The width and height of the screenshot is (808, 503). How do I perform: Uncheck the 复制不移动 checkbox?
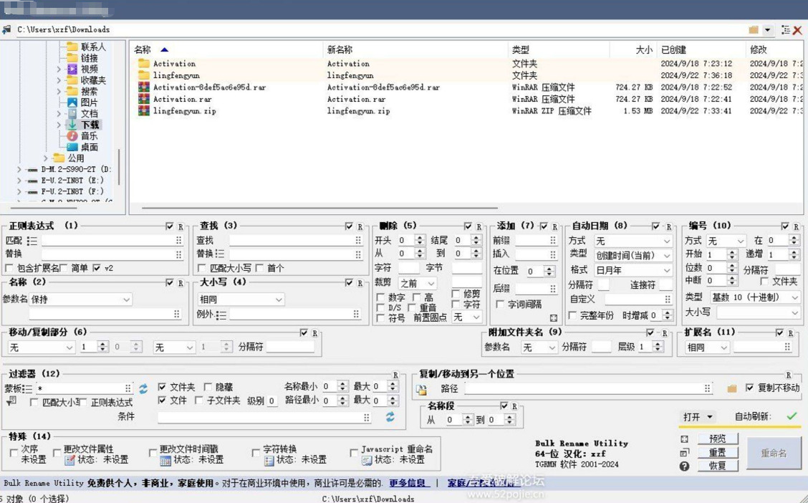click(x=750, y=388)
